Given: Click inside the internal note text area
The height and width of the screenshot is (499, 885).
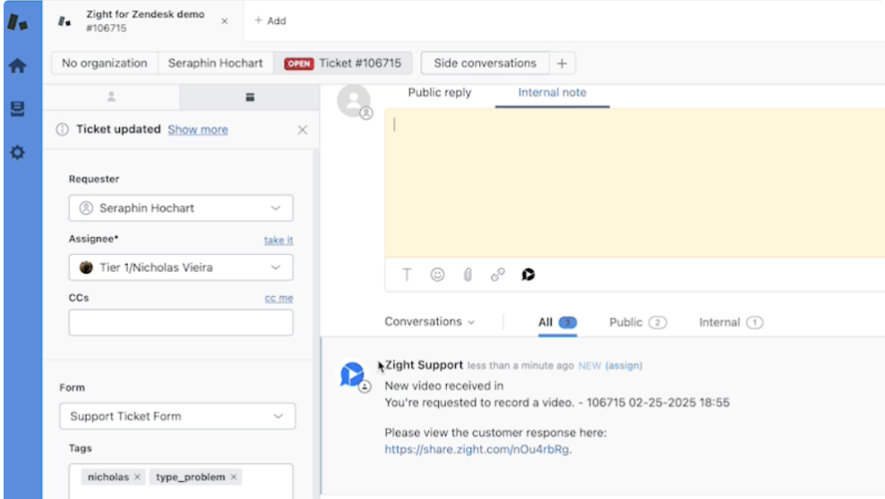Looking at the screenshot, I should [x=635, y=183].
